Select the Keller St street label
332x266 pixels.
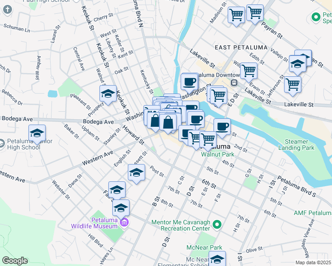pos(119,43)
